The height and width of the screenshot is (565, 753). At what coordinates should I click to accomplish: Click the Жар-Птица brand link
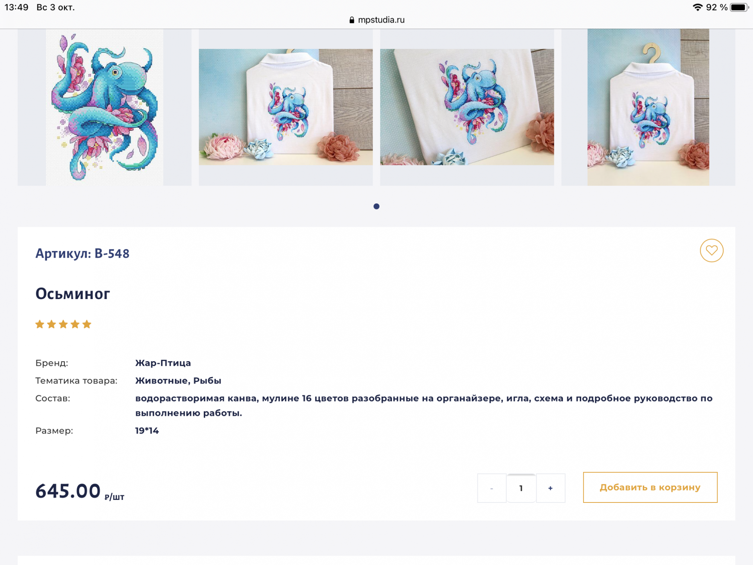pyautogui.click(x=163, y=363)
